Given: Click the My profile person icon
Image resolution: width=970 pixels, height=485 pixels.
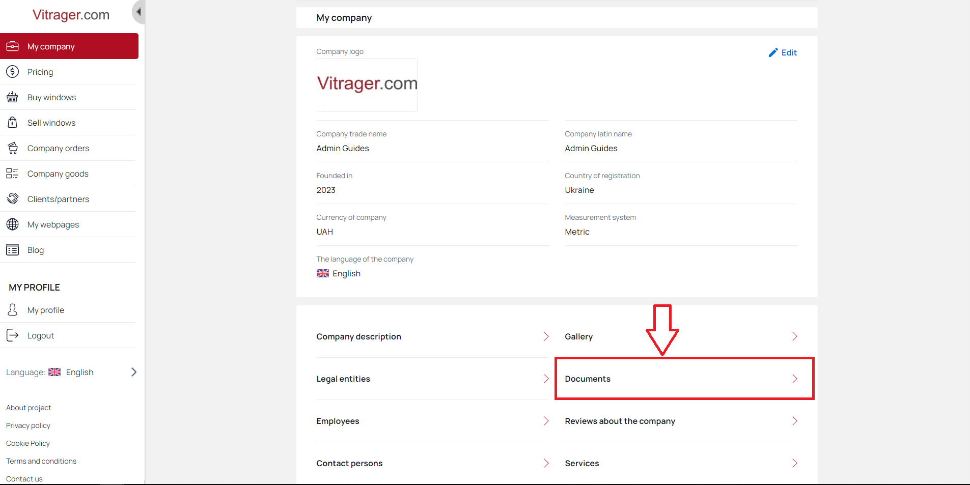Looking at the screenshot, I should point(12,310).
